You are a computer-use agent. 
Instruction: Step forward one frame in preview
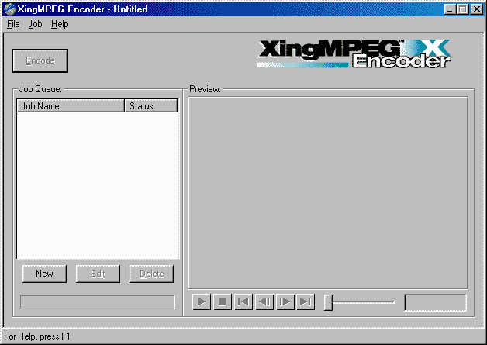click(x=285, y=302)
